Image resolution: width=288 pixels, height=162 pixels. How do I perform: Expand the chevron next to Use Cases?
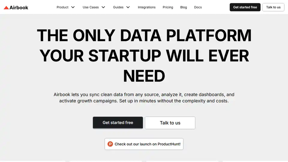[x=103, y=7]
